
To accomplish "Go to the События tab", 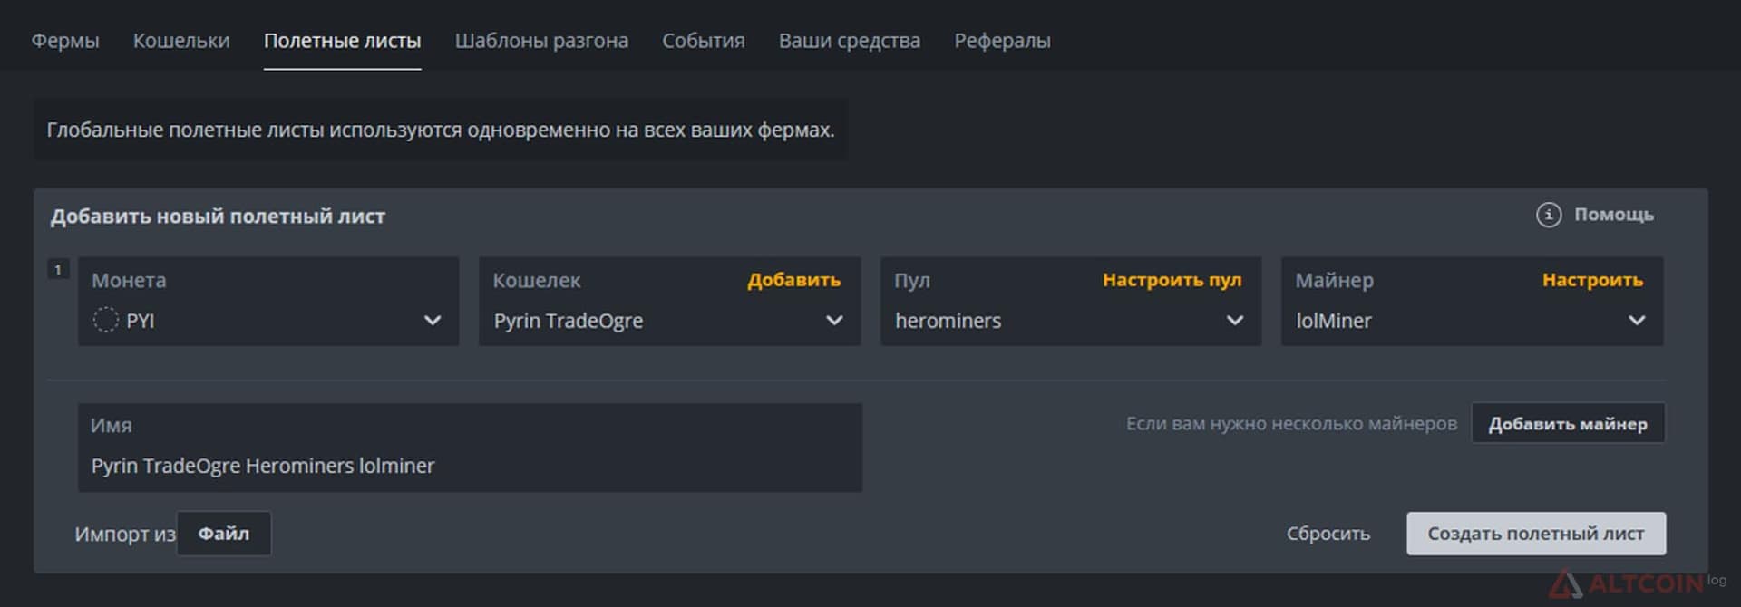I will [x=704, y=41].
